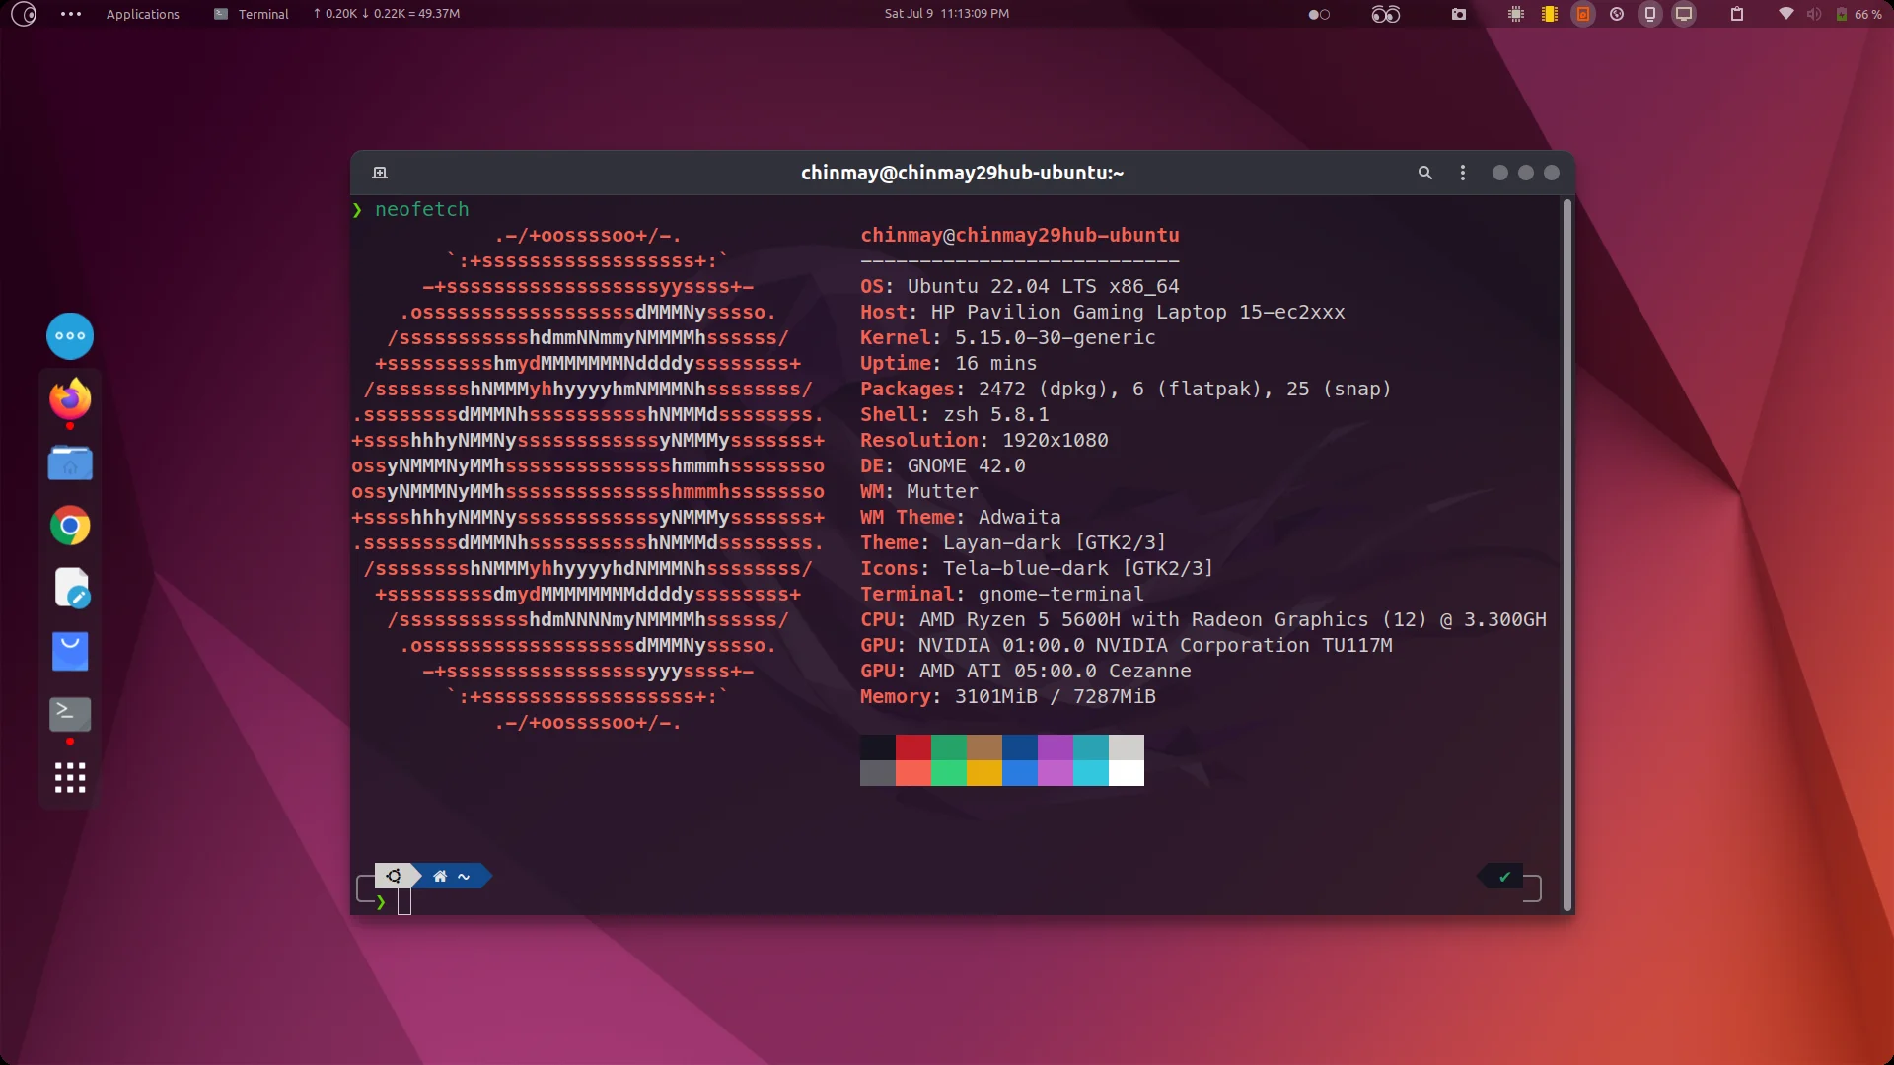Click the Terminal: gnome-terminal line
This screenshot has height=1065, width=1894.
1002,594
